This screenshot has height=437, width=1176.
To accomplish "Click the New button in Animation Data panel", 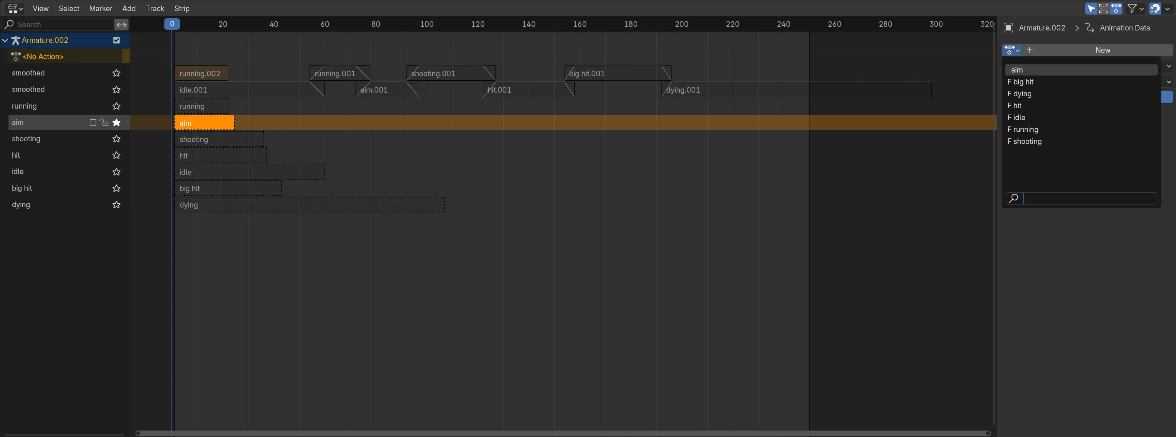I will [x=1102, y=50].
